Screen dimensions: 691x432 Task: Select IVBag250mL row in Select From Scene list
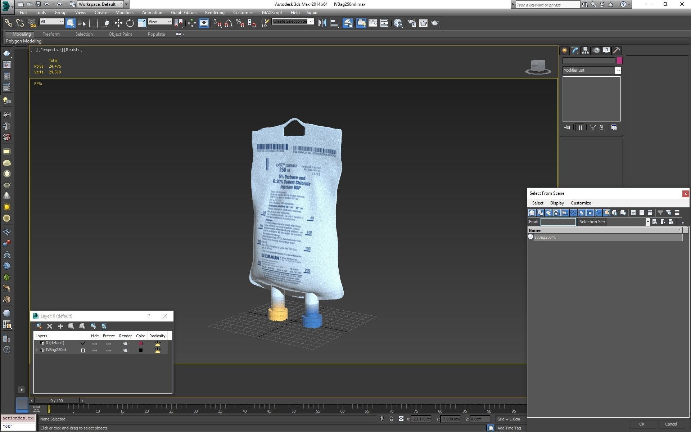(x=605, y=237)
